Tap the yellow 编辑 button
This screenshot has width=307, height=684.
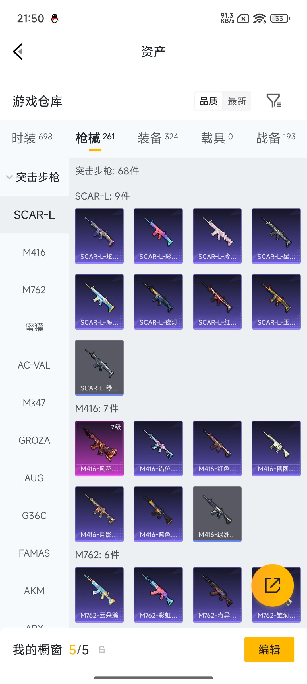[x=269, y=650]
